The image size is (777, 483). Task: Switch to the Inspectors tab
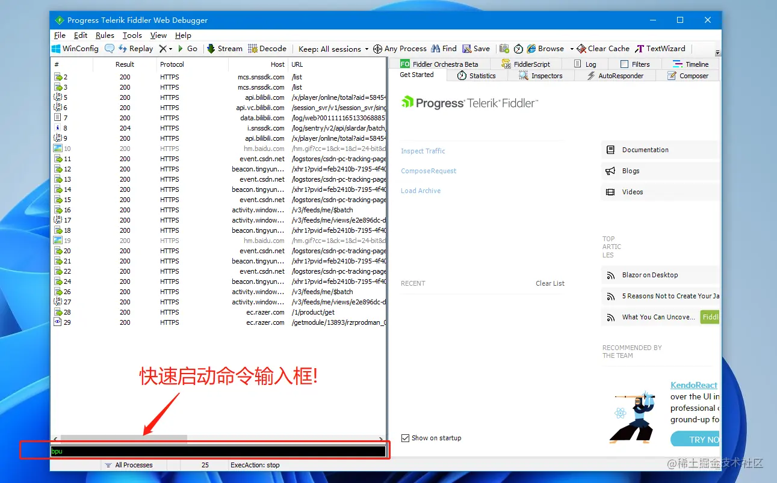[x=540, y=76]
